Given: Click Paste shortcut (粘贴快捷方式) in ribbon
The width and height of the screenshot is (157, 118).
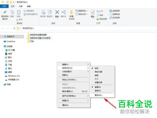Looking at the screenshot, I should [x=31, y=14].
